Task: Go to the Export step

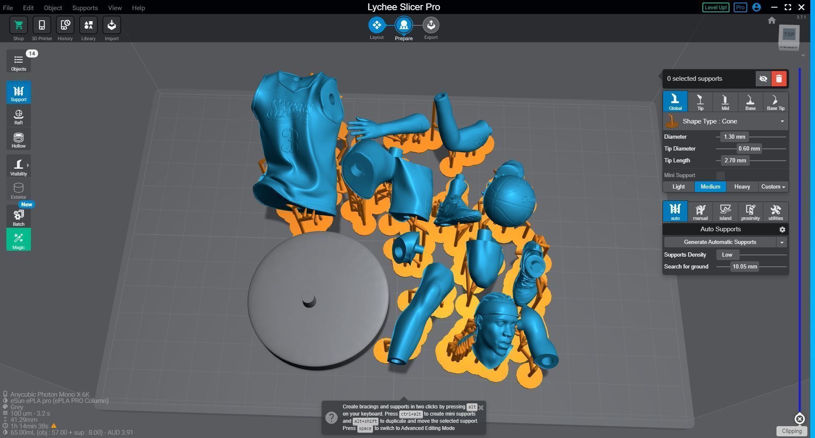Action: tap(431, 25)
